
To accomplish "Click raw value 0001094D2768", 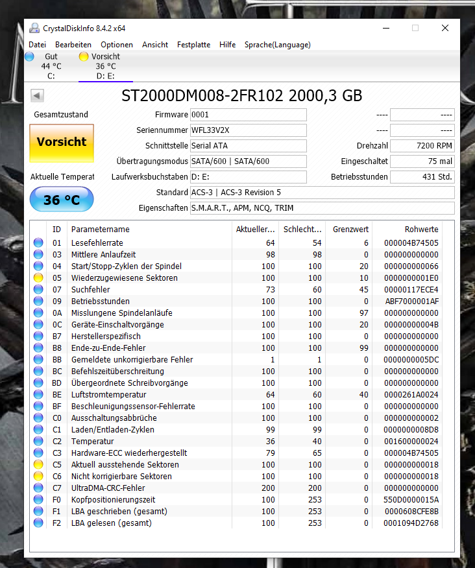I will 411,523.
